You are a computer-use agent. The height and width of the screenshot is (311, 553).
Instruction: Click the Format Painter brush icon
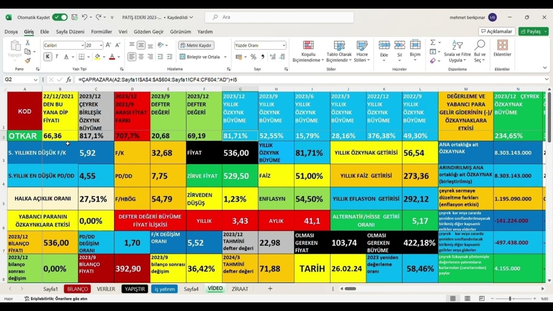(x=28, y=60)
